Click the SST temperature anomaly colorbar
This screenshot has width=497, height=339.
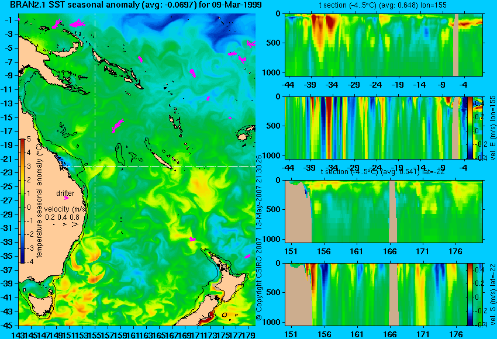[x=23, y=201]
